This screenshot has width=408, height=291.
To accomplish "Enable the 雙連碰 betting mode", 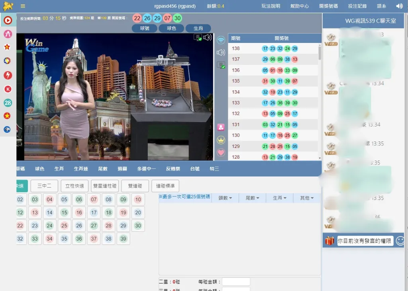I will [x=135, y=186].
